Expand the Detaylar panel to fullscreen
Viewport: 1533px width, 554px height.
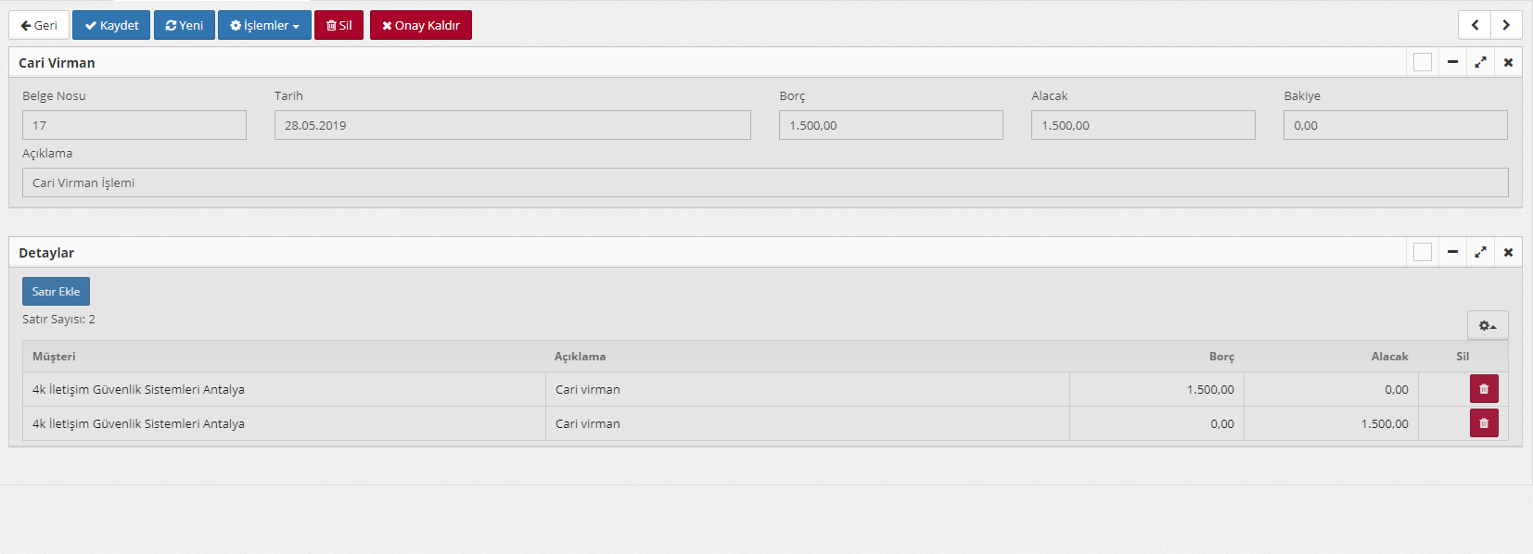tap(1480, 252)
